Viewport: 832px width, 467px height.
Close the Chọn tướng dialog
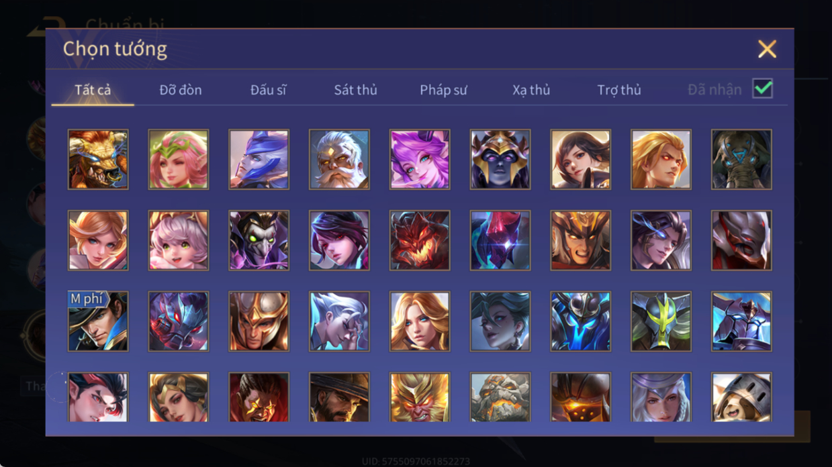pyautogui.click(x=767, y=49)
